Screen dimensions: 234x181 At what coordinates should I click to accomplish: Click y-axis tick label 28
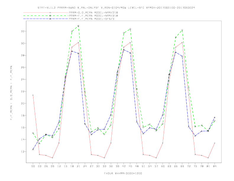[x=23, y=55]
